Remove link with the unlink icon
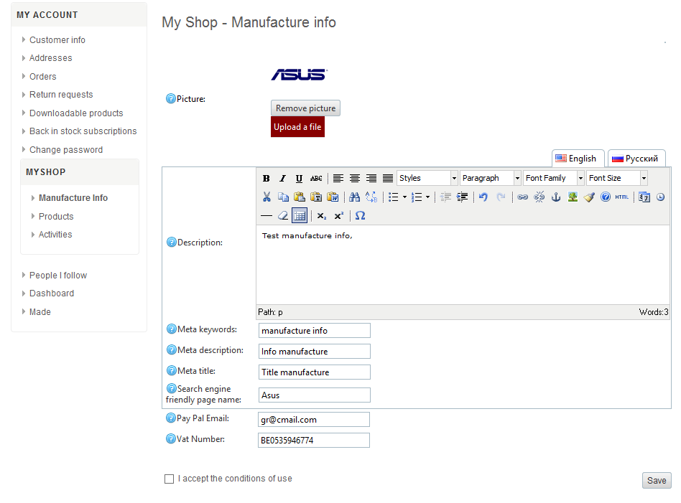Image resolution: width=681 pixels, height=503 pixels. (539, 197)
